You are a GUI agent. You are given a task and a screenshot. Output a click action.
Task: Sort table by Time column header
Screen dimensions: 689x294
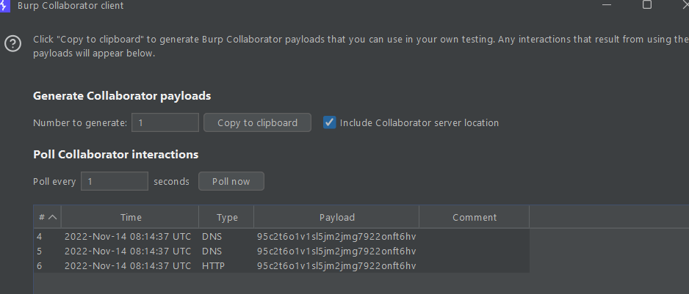click(x=131, y=217)
